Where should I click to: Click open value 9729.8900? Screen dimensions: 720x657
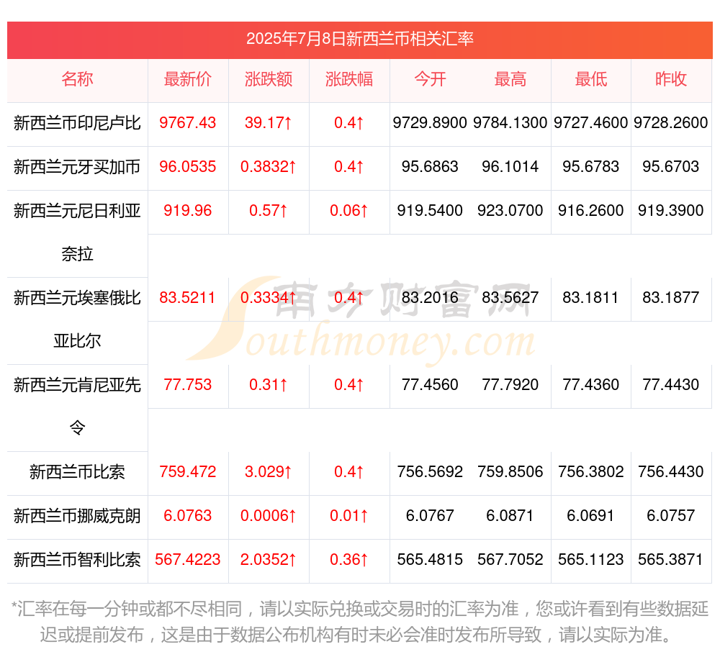[x=430, y=123]
